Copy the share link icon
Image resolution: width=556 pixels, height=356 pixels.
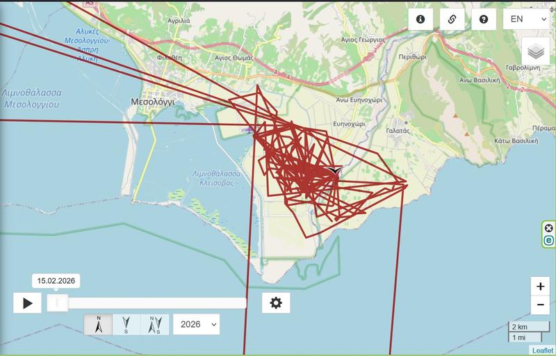[x=452, y=19]
